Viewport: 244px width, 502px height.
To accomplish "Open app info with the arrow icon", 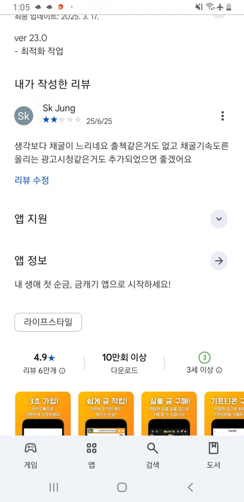I will [219, 261].
